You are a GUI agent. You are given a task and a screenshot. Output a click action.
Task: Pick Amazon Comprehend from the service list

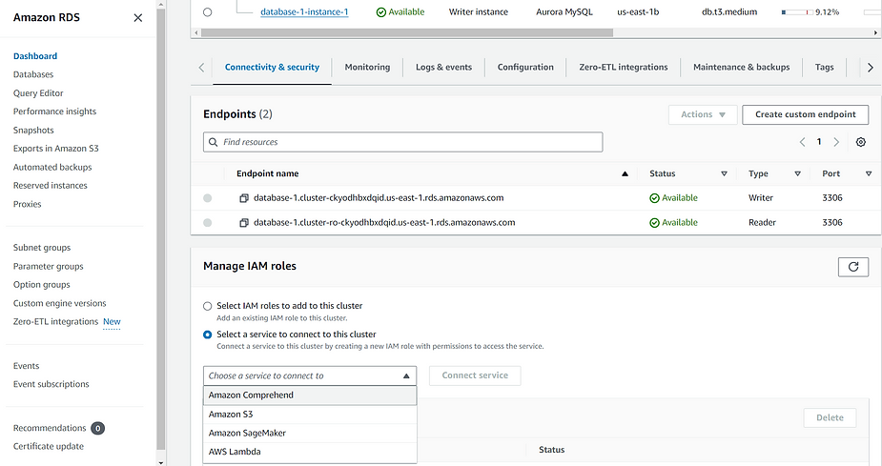pyautogui.click(x=310, y=395)
